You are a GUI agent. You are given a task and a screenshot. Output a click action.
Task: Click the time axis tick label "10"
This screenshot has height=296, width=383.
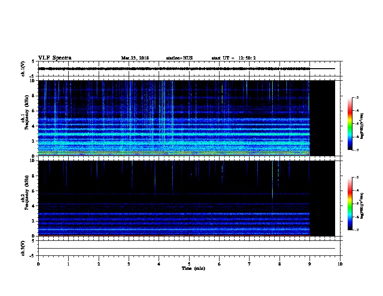pos(340,264)
